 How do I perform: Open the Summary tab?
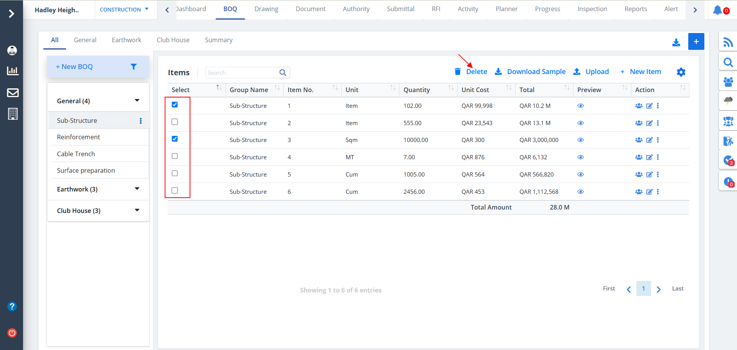pyautogui.click(x=218, y=40)
